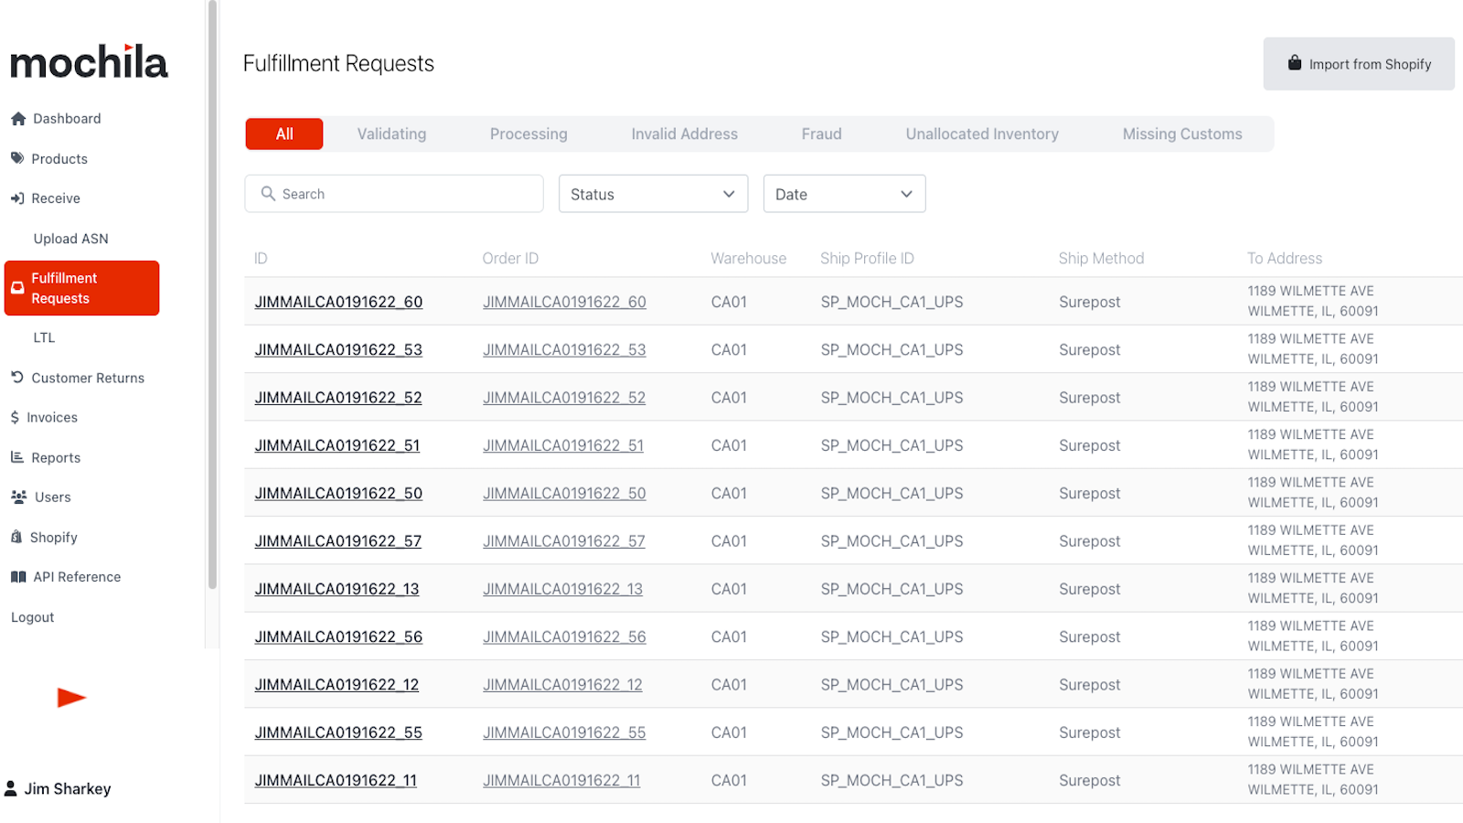Select the Missing Customs tab
Viewport: 1463px width, 823px height.
pyautogui.click(x=1181, y=134)
